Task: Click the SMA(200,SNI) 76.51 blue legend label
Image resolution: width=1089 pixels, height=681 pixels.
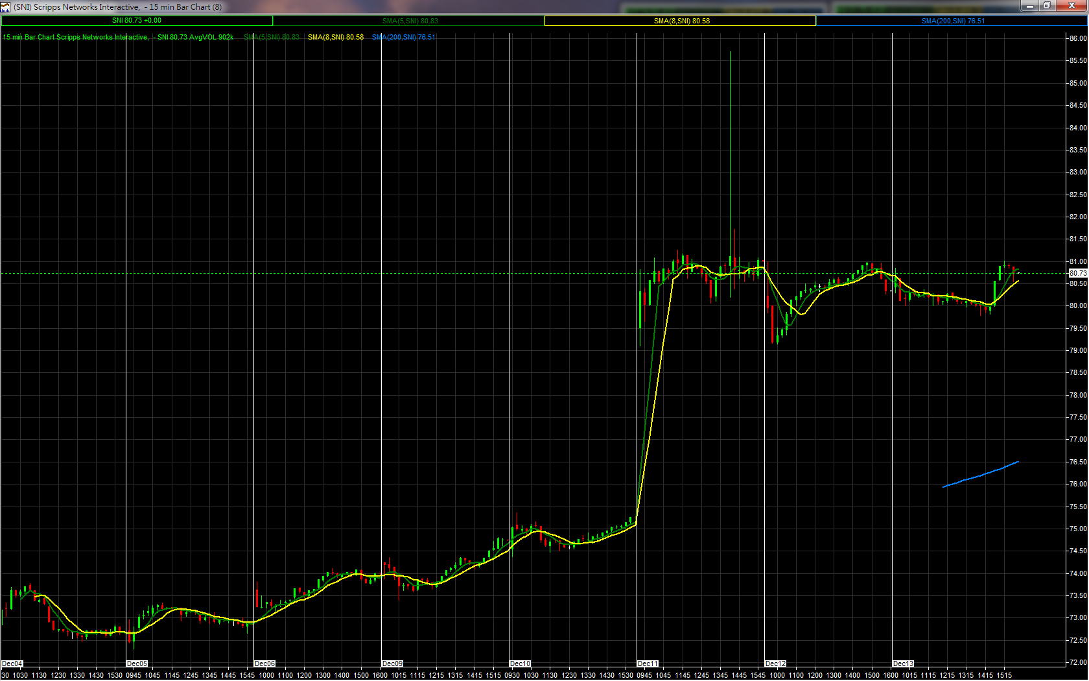Action: coord(404,37)
